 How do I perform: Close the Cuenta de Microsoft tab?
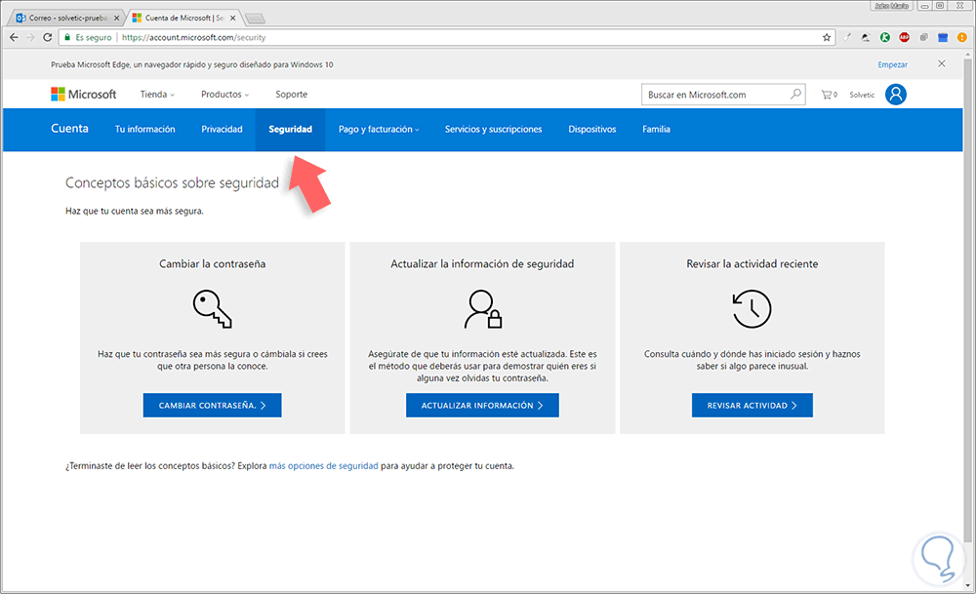tap(233, 18)
